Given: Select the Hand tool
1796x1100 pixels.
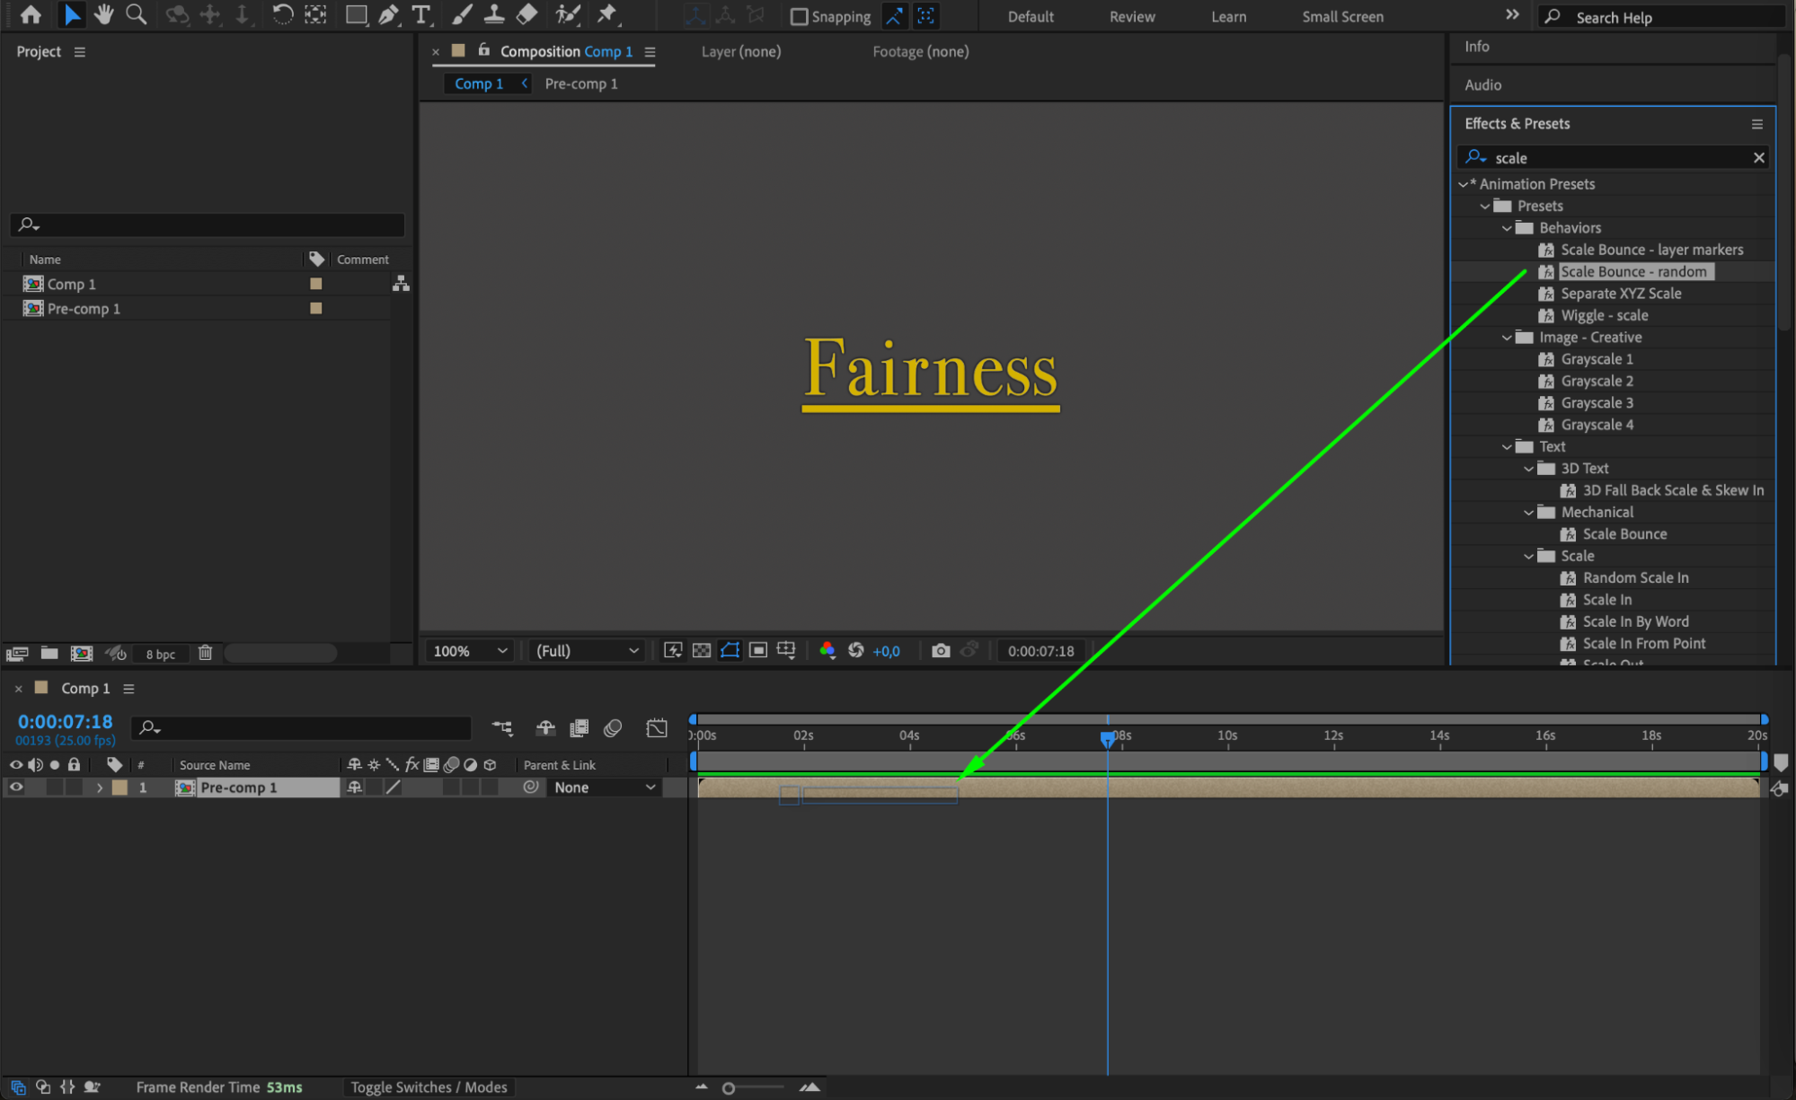Looking at the screenshot, I should click(x=103, y=14).
